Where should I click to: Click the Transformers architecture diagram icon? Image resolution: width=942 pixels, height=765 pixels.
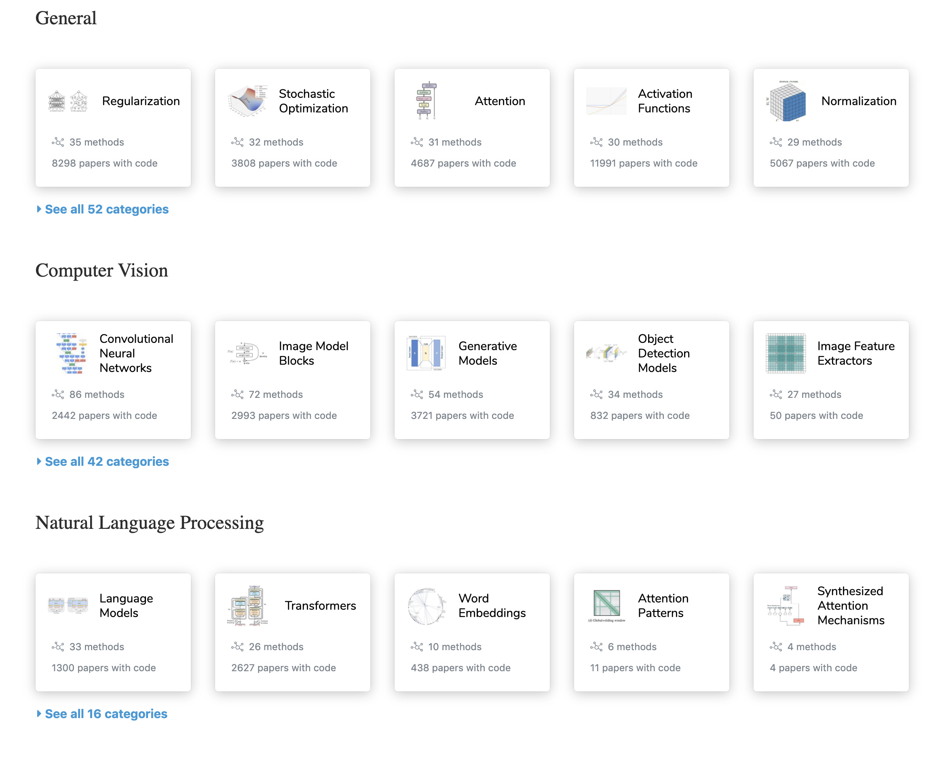[247, 605]
